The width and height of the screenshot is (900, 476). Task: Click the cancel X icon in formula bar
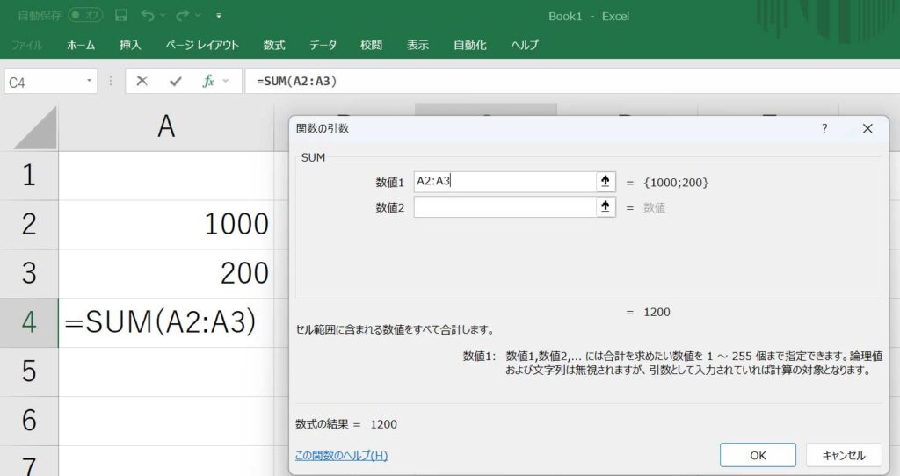pos(142,81)
